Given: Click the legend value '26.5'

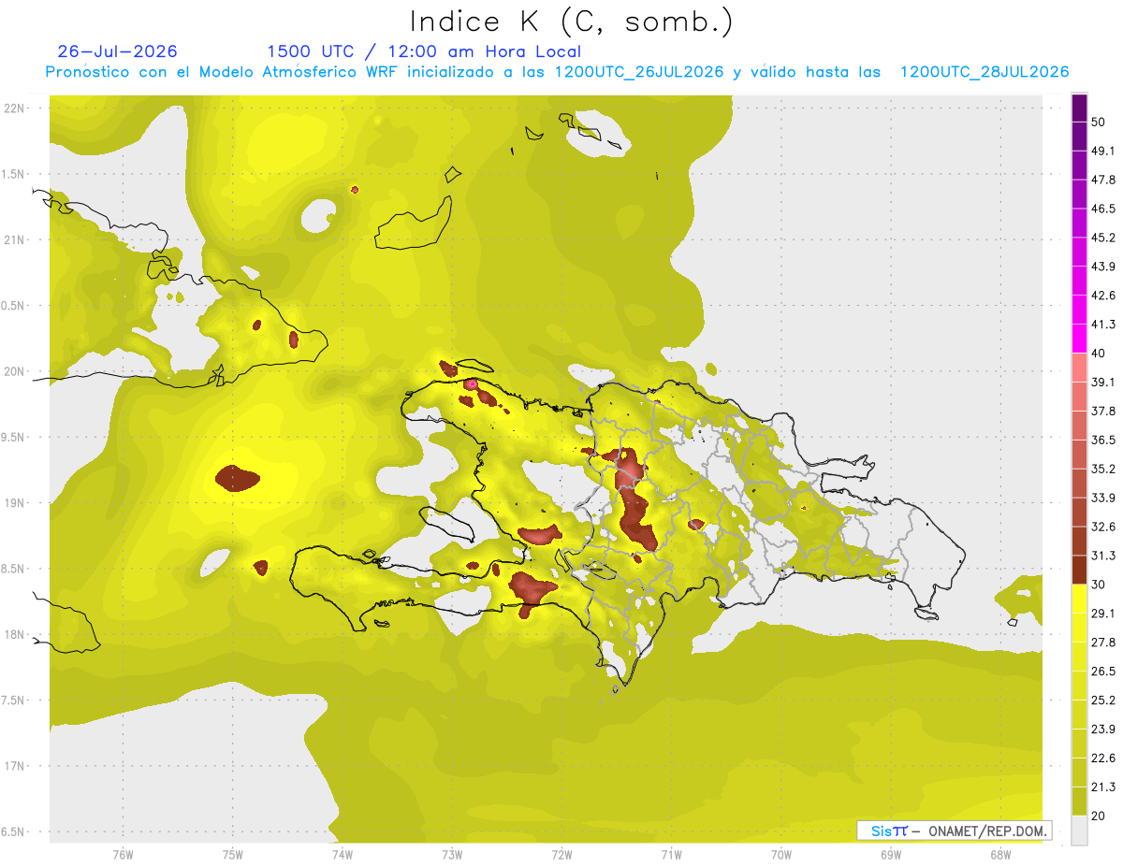Looking at the screenshot, I should click(1103, 671).
